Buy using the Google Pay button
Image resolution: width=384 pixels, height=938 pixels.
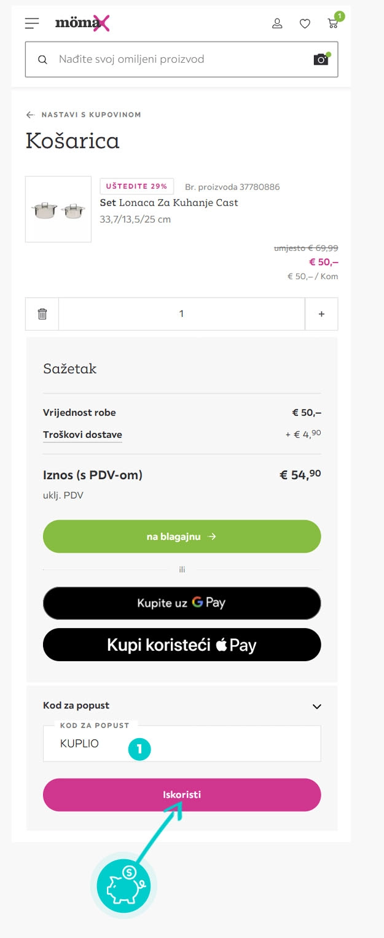182,603
